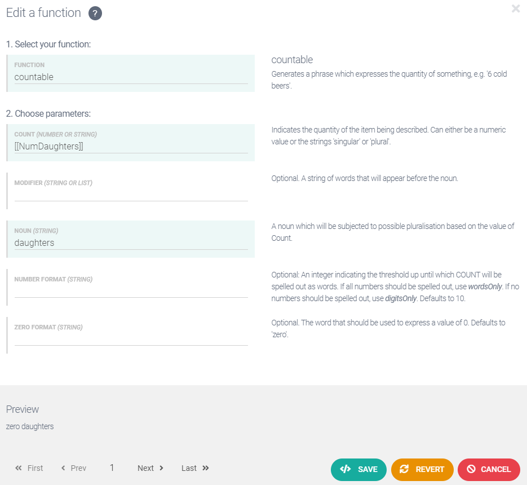
Task: Click the help question mark icon
Action: pos(95,14)
